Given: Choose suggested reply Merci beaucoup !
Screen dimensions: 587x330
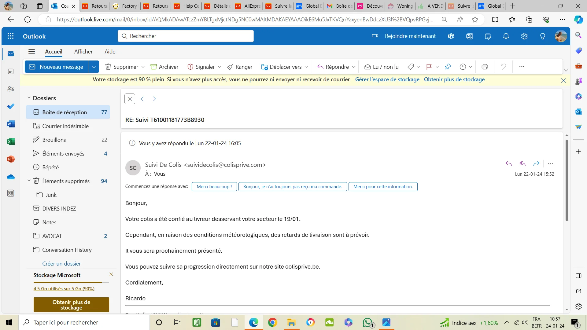Looking at the screenshot, I should [214, 187].
